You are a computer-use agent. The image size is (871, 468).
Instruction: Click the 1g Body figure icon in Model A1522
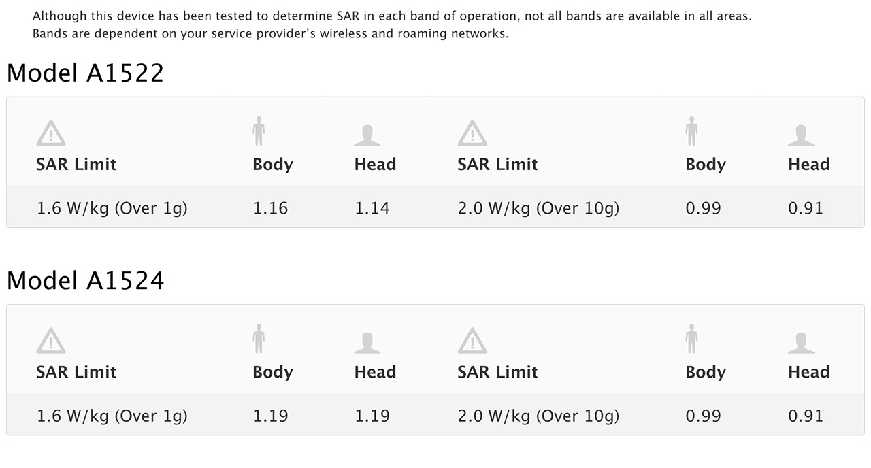pos(259,131)
